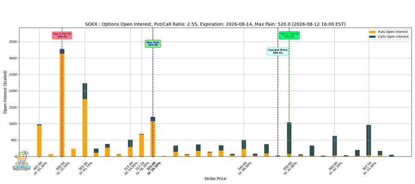Click the Current Price 546.61 annotation box
Image resolution: width=415 pixels, height=184 pixels.
click(x=278, y=52)
